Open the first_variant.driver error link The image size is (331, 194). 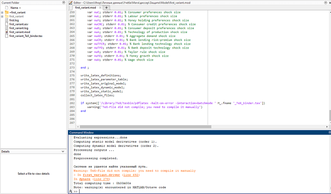coord(101,175)
